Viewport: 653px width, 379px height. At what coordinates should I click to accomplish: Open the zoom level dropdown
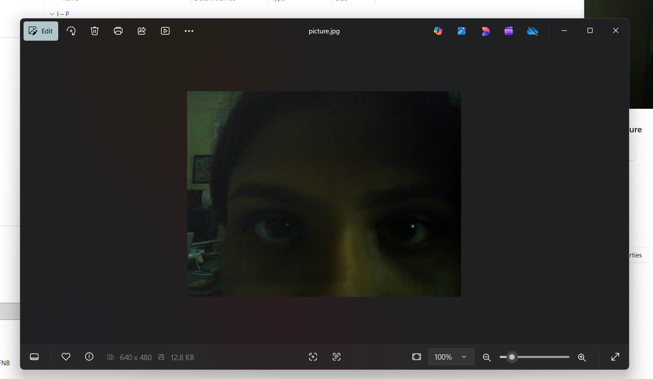(x=451, y=357)
